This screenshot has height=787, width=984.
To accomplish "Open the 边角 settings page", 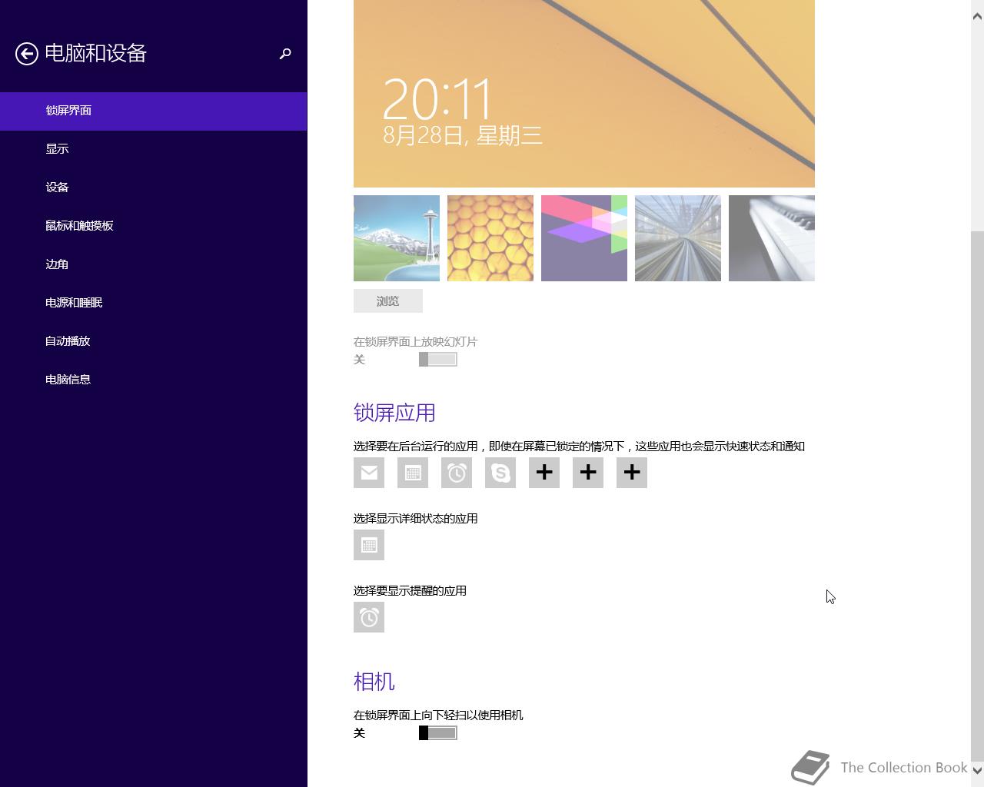I will (x=154, y=264).
